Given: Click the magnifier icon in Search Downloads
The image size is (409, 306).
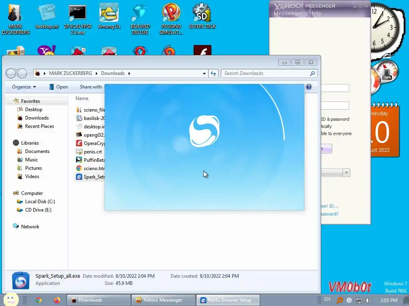Looking at the screenshot, I should (x=312, y=73).
